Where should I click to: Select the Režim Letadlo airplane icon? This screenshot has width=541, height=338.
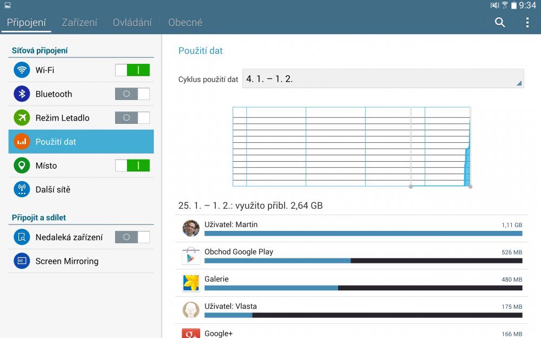[22, 117]
